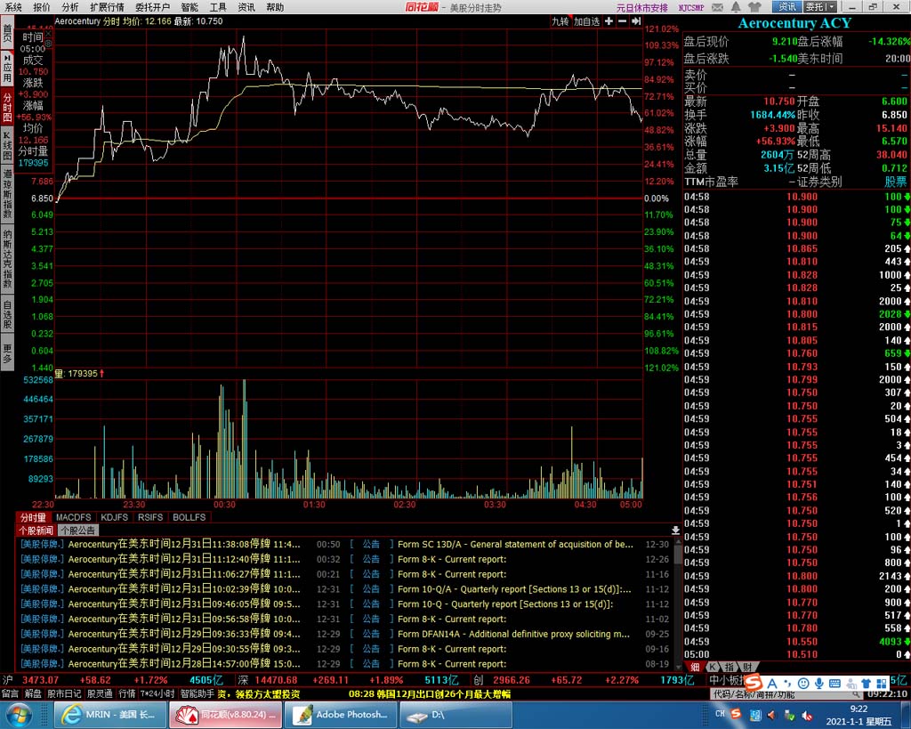
Task: Open the 扩展行情 menu
Action: 107,7
